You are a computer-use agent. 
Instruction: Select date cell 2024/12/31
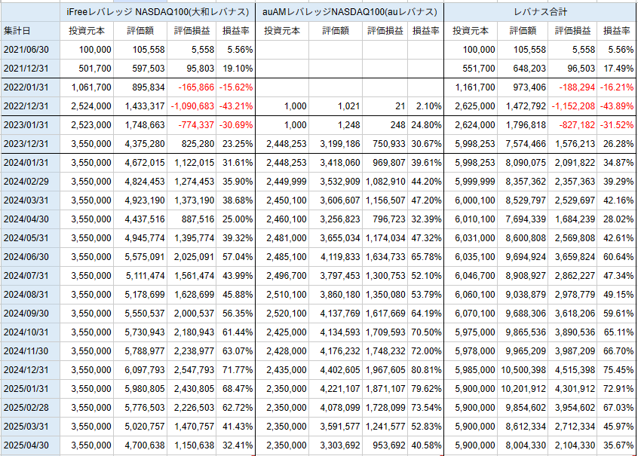tap(30, 370)
